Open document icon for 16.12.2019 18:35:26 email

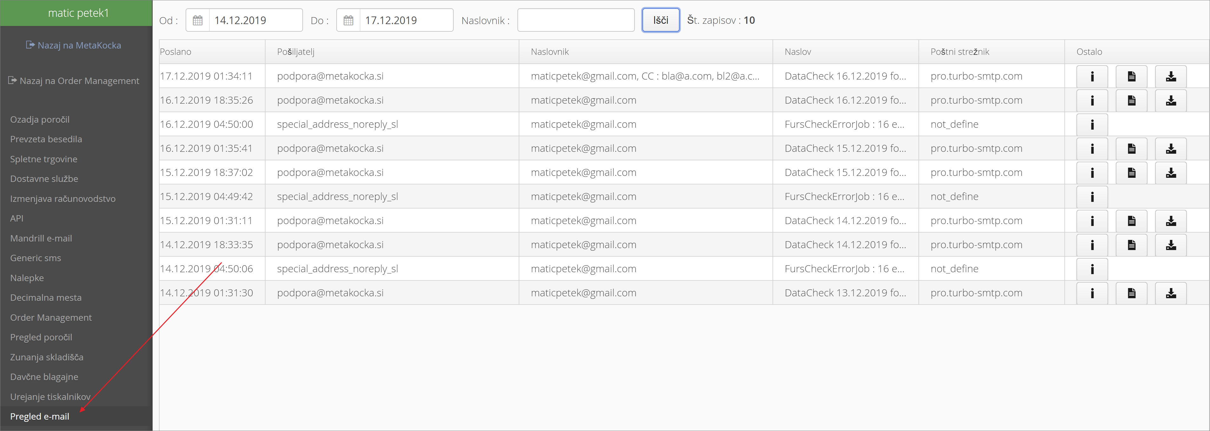point(1131,100)
